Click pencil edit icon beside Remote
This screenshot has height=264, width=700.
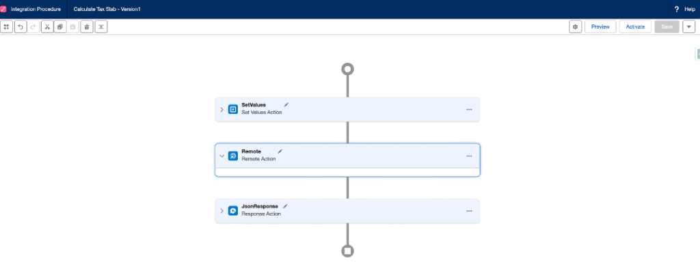[x=280, y=151]
